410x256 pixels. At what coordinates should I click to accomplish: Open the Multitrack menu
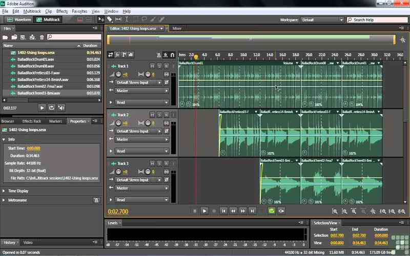click(x=32, y=11)
